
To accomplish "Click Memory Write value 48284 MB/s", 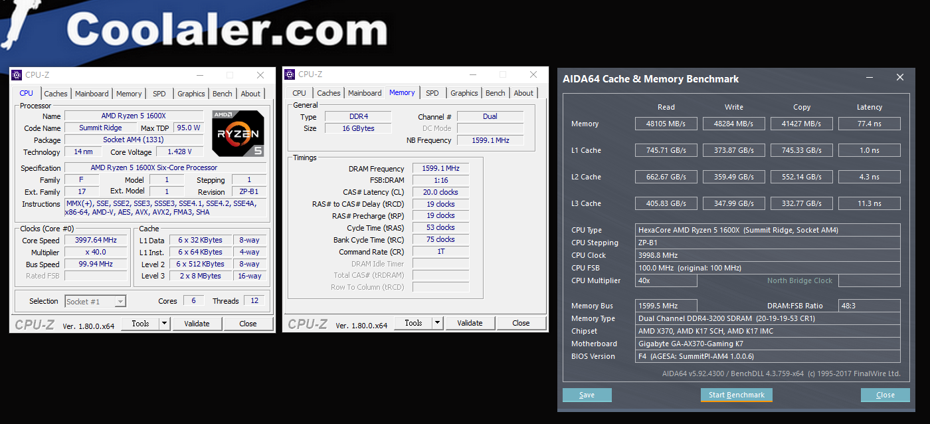I will 734,124.
